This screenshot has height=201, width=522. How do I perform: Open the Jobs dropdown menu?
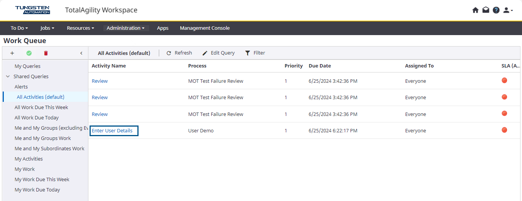pos(47,28)
